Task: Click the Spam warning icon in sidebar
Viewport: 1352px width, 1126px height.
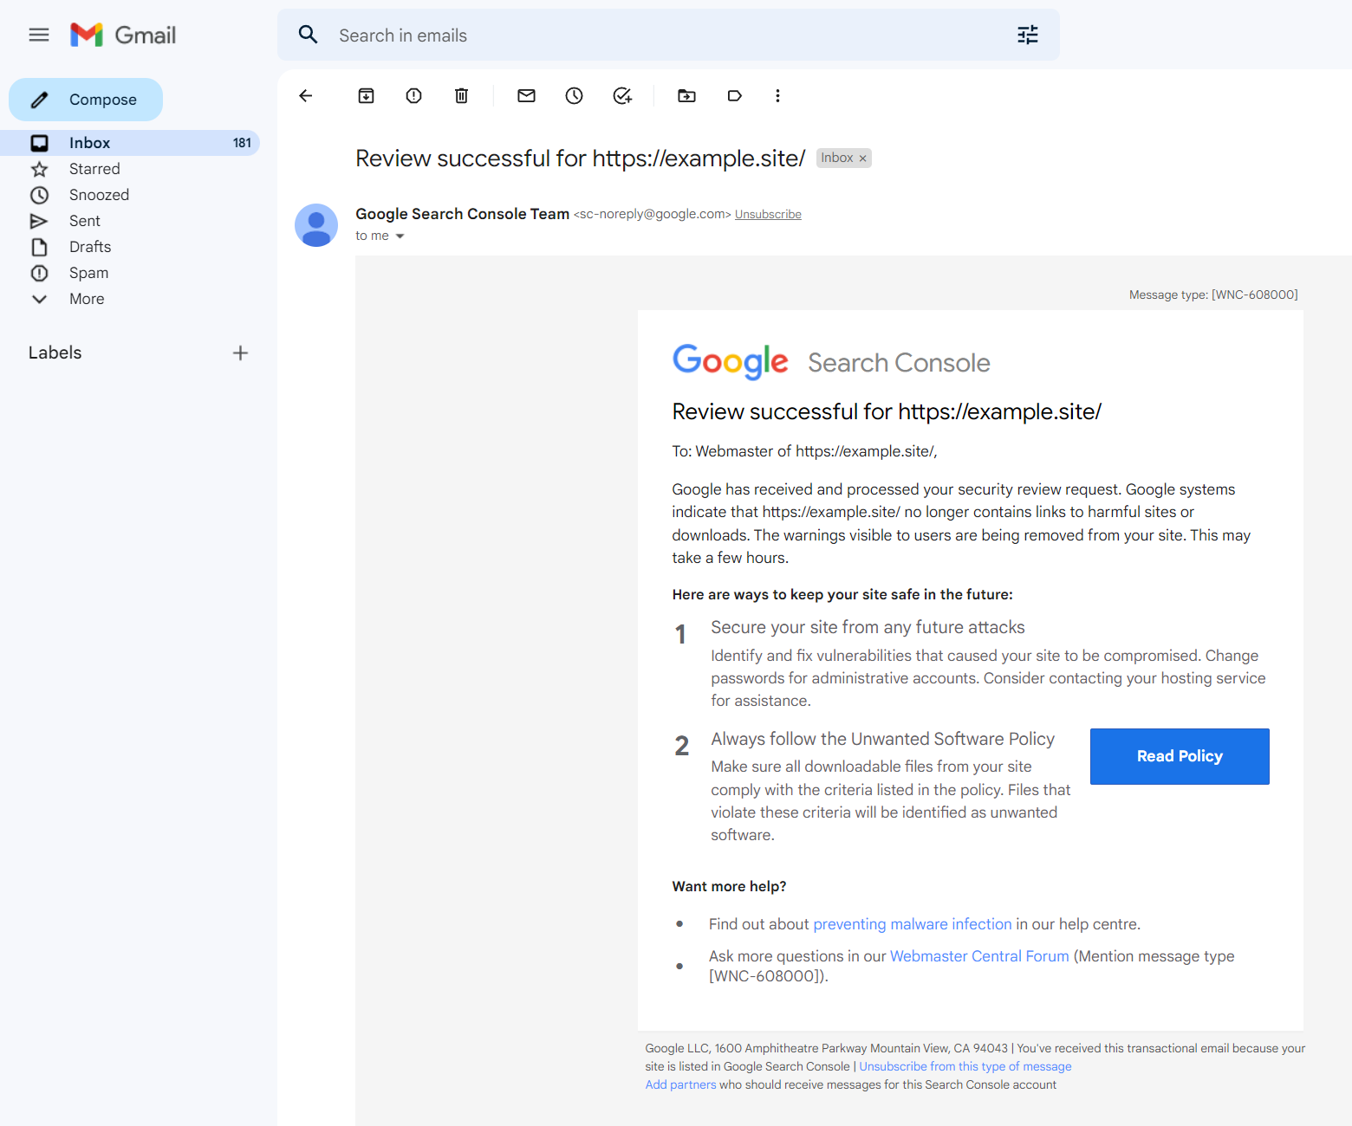Action: [x=39, y=273]
